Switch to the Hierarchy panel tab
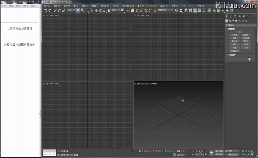 [235, 16]
